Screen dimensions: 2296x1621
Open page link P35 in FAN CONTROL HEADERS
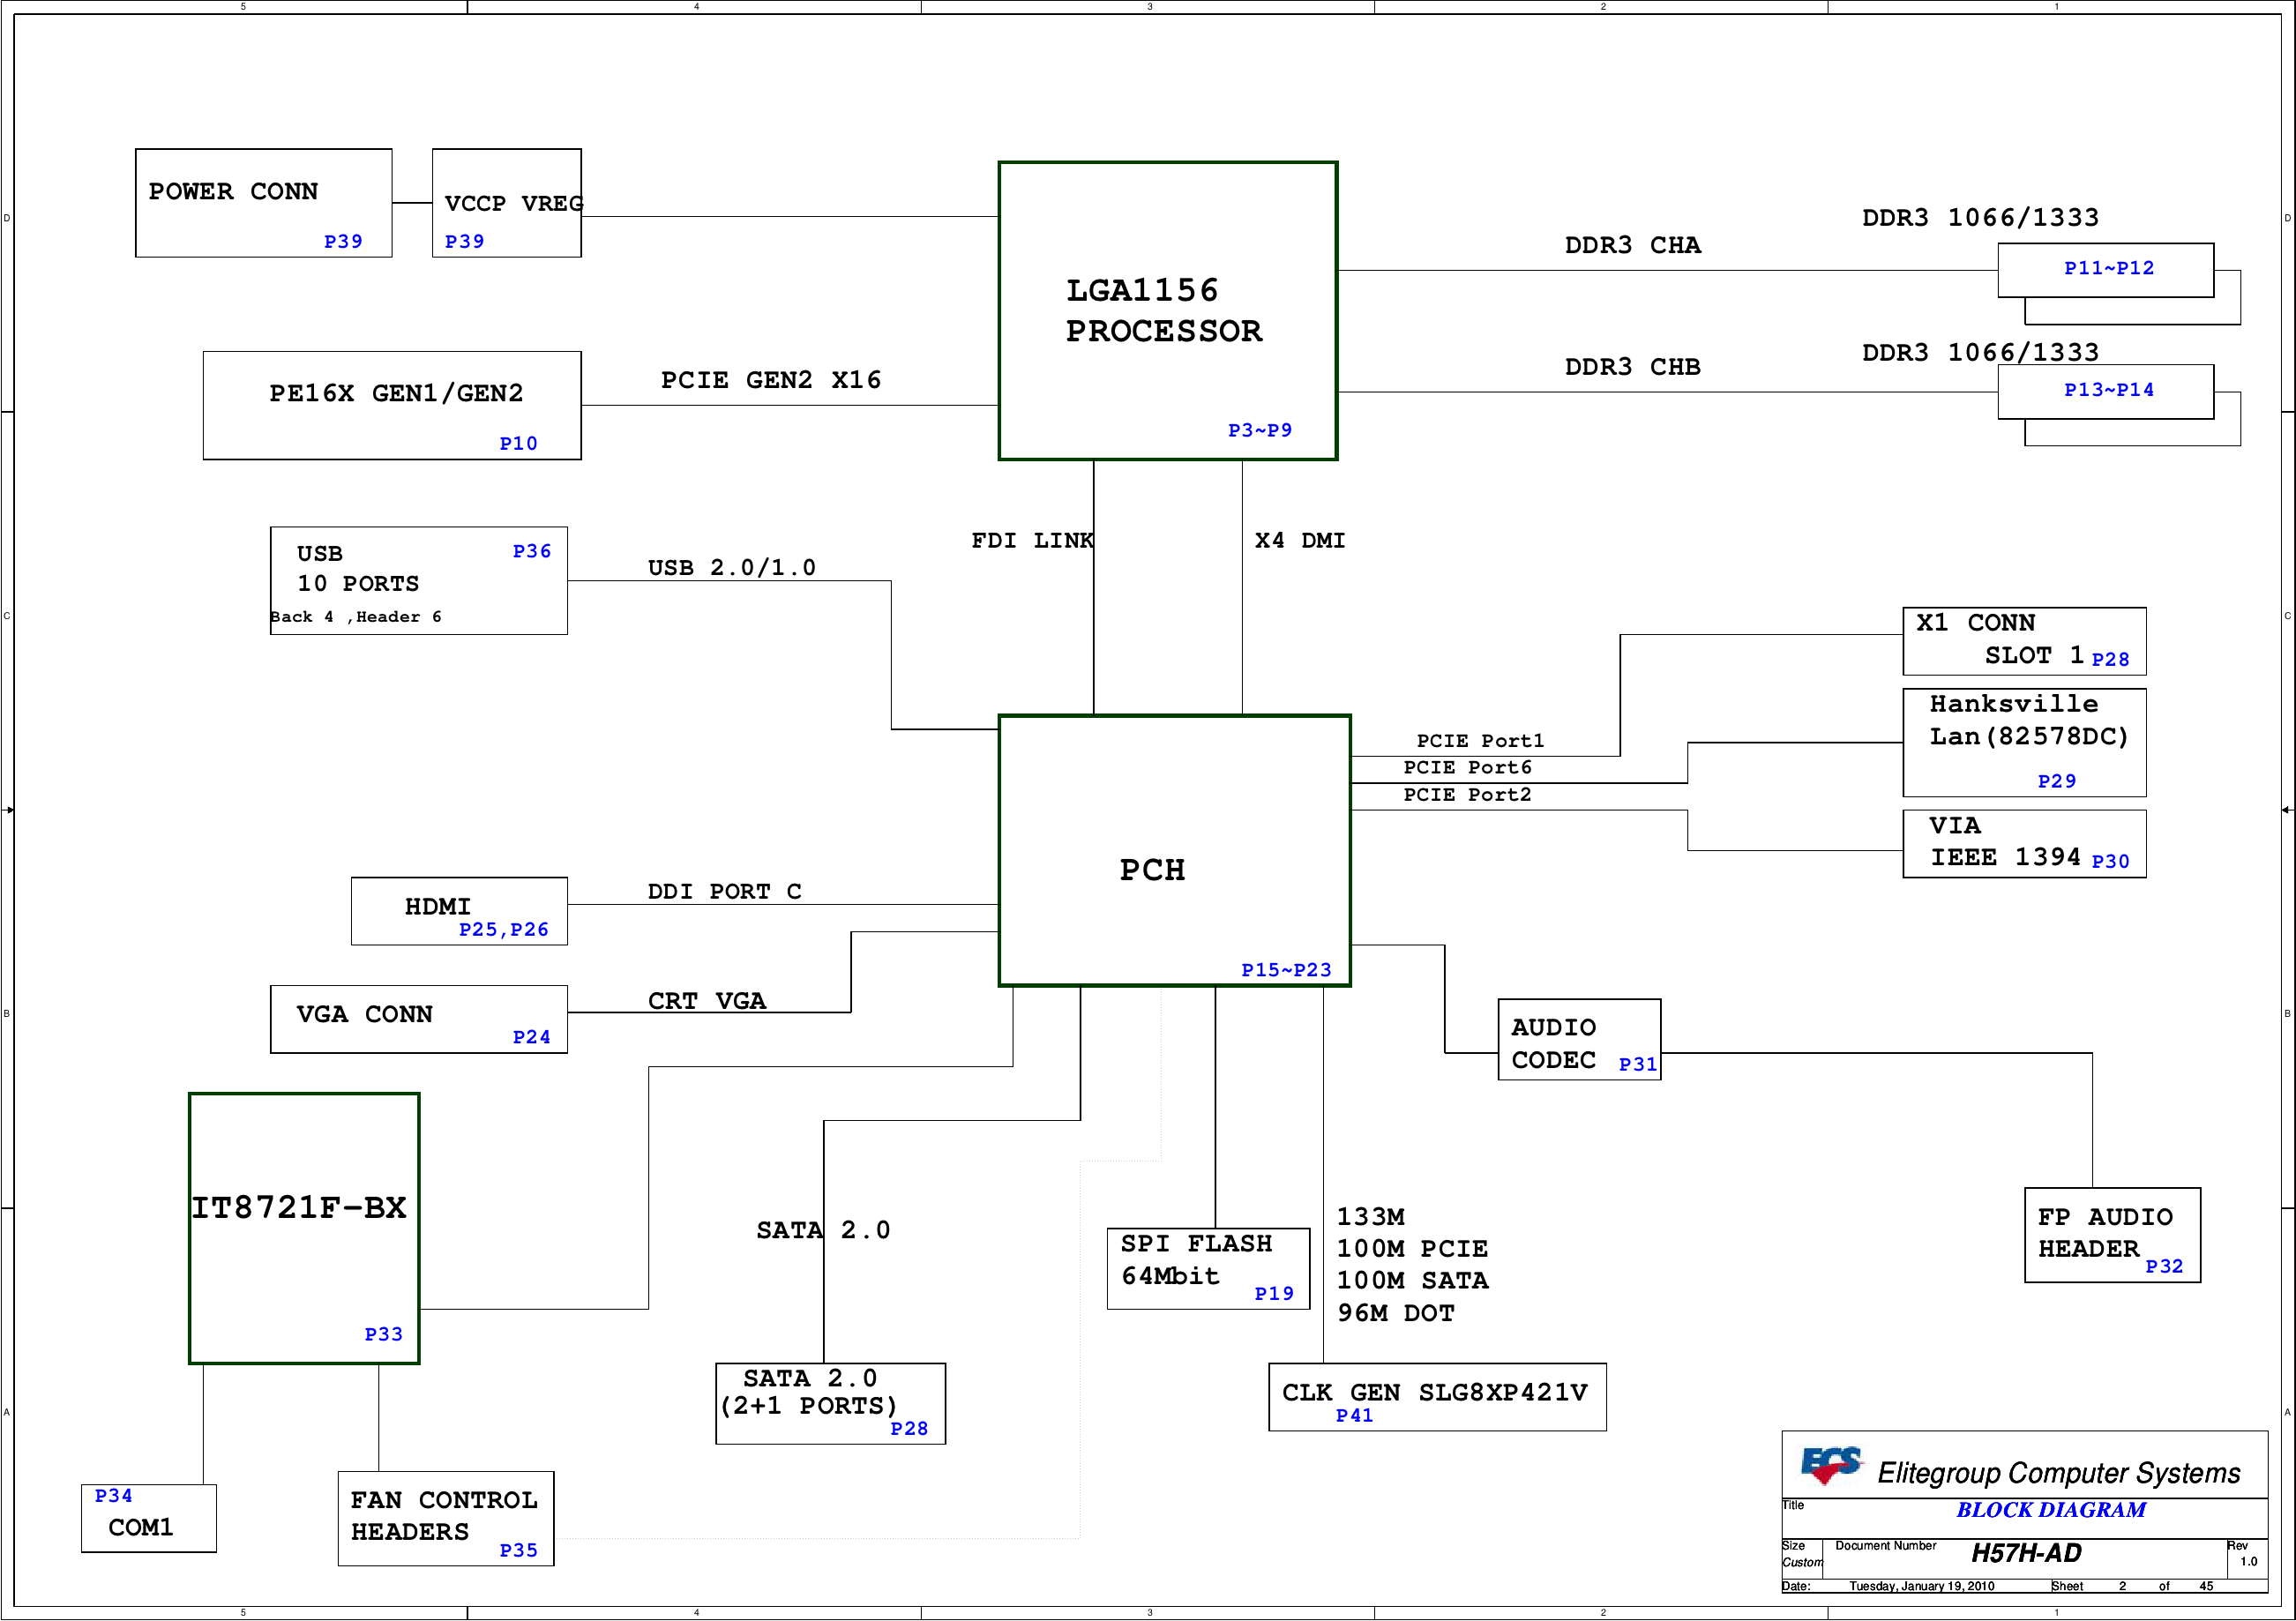(518, 1550)
